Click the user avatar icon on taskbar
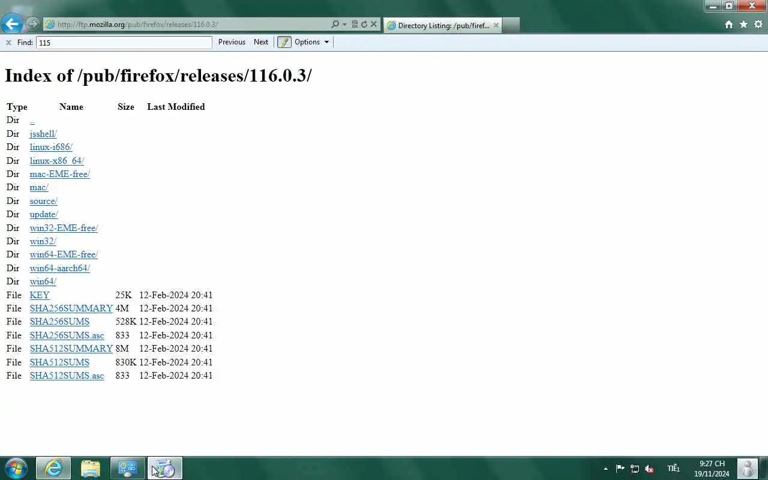The height and width of the screenshot is (480, 768). 748,469
